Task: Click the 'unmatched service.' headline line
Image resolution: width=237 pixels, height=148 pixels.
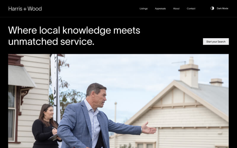Action: pyautogui.click(x=51, y=41)
